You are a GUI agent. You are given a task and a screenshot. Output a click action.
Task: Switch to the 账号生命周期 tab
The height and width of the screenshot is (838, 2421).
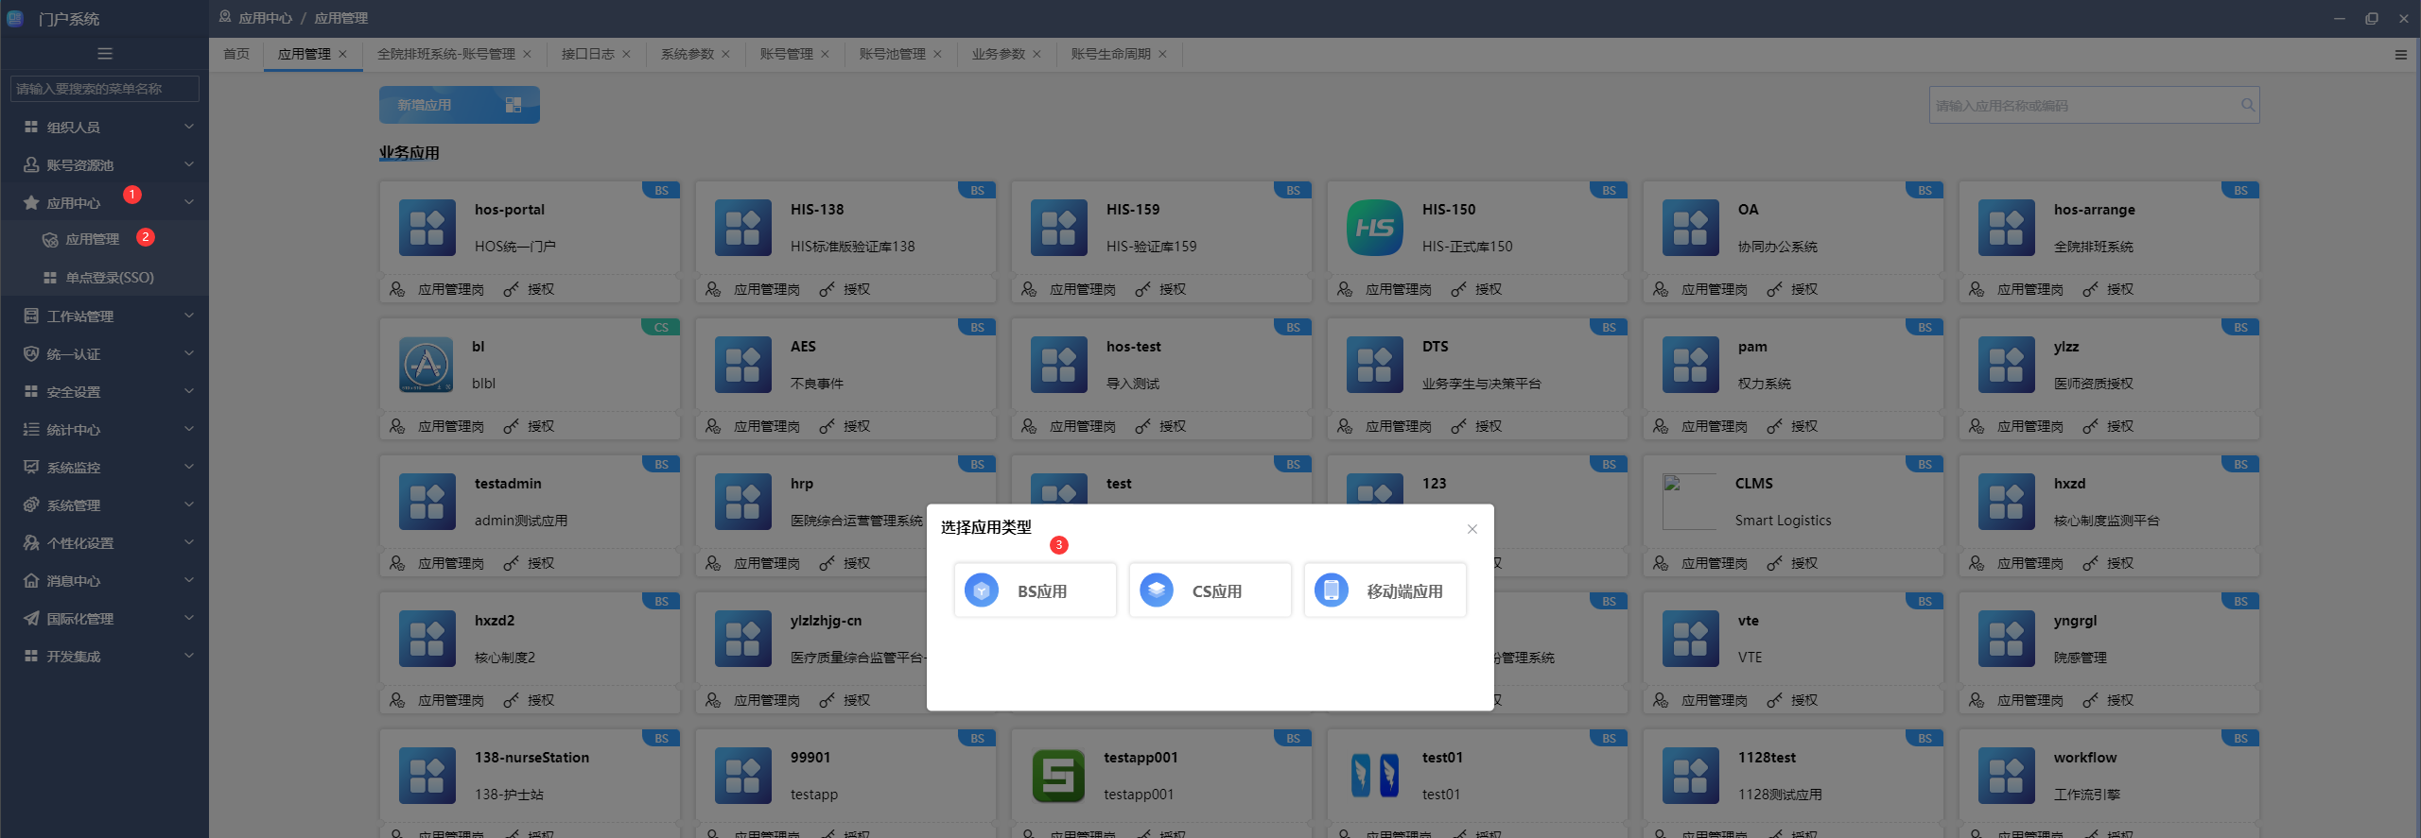click(x=1110, y=54)
